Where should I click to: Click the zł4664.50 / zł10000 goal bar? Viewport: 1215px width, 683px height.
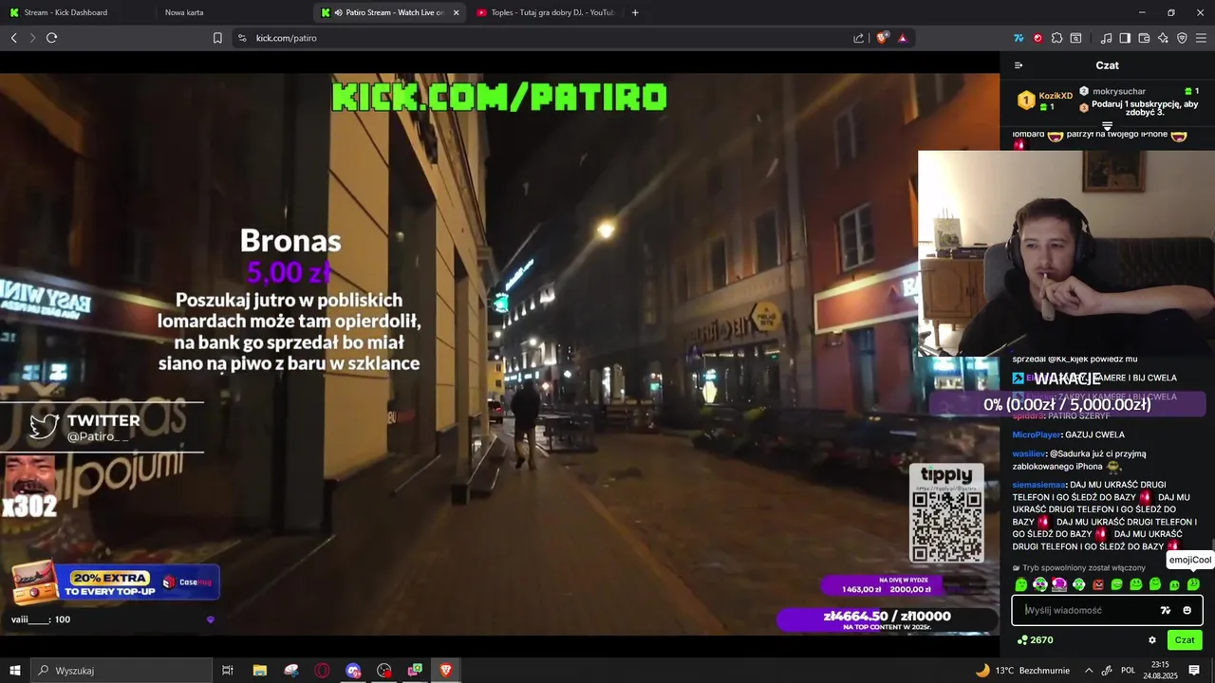tap(887, 619)
